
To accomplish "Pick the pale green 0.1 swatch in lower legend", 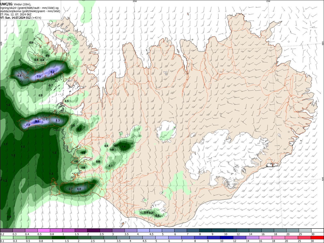I will point(7,237).
